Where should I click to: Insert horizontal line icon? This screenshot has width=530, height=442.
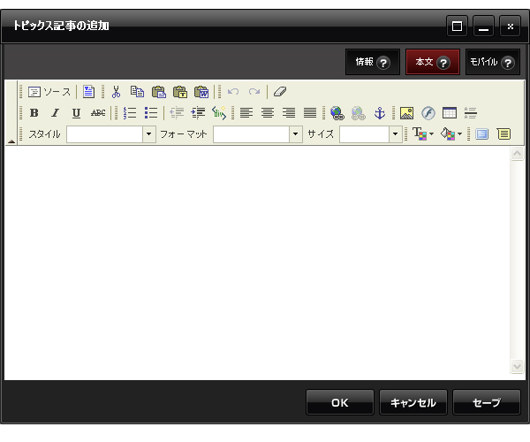471,113
